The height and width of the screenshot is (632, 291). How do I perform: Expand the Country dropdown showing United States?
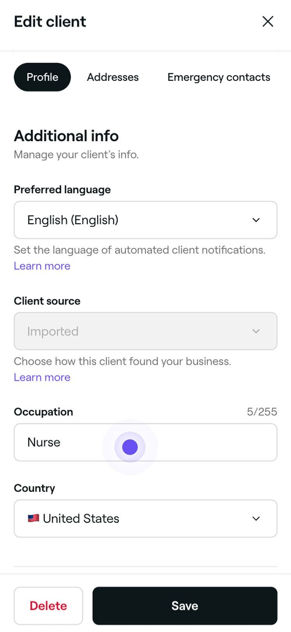(145, 518)
